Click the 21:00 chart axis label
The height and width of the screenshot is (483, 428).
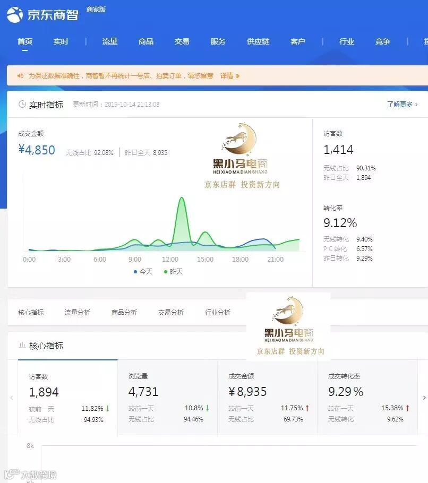click(x=276, y=260)
